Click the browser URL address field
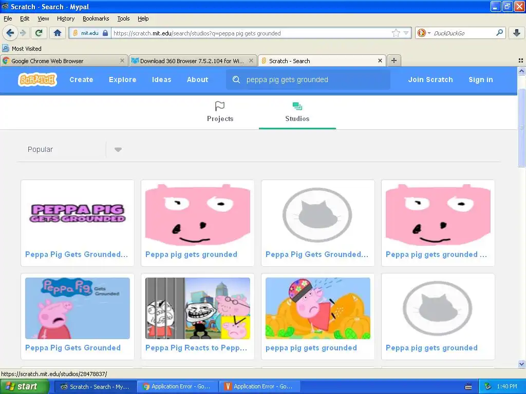Image resolution: width=526 pixels, height=394 pixels. [x=252, y=33]
